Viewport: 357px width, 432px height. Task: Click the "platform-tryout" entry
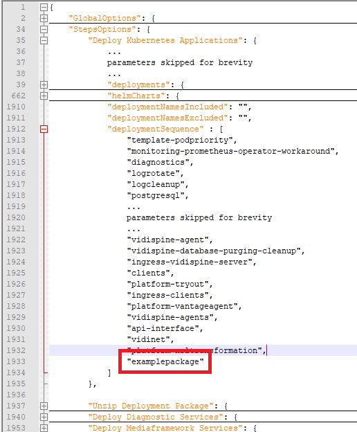167,284
